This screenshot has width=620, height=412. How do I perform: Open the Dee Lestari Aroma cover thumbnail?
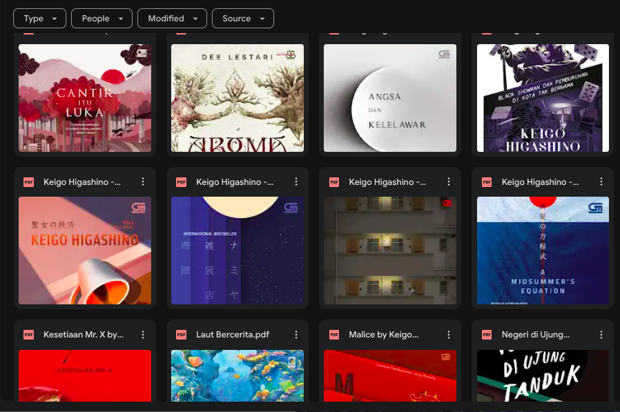click(238, 98)
